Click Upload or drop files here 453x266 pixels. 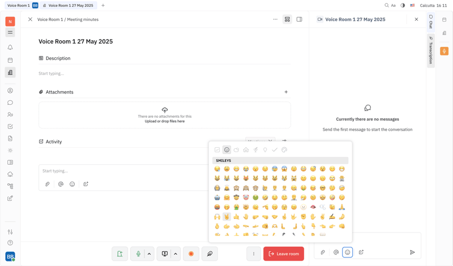(165, 121)
